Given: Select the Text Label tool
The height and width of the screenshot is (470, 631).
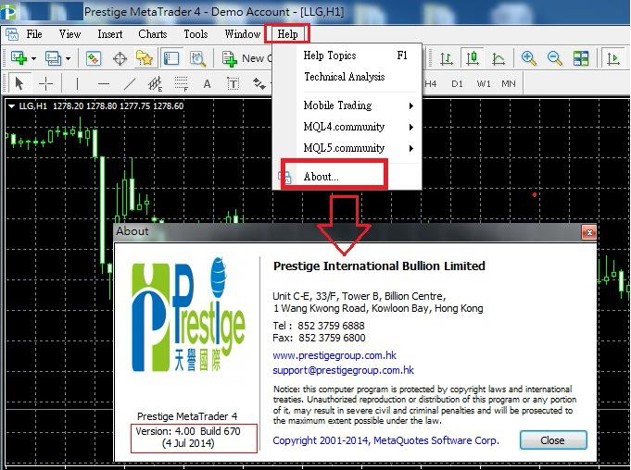Looking at the screenshot, I should point(233,83).
